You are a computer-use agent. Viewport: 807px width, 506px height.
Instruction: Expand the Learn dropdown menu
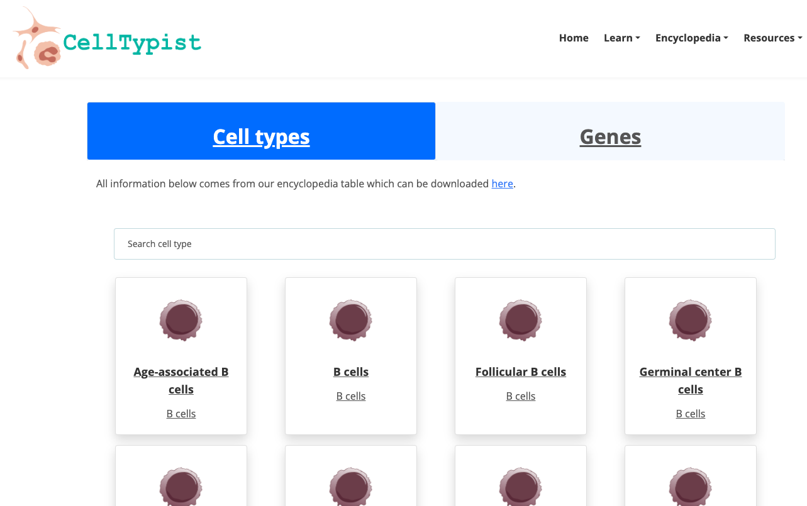(621, 38)
